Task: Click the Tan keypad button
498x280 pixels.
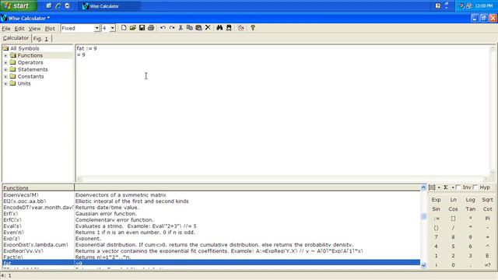Action: pyautogui.click(x=470, y=209)
